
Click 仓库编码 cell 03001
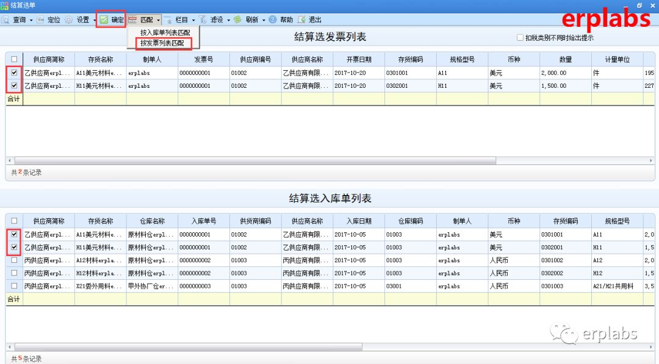[x=411, y=286]
